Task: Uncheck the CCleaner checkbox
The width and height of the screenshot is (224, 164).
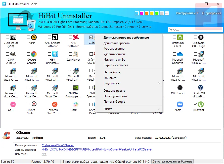Action: pos(91,37)
